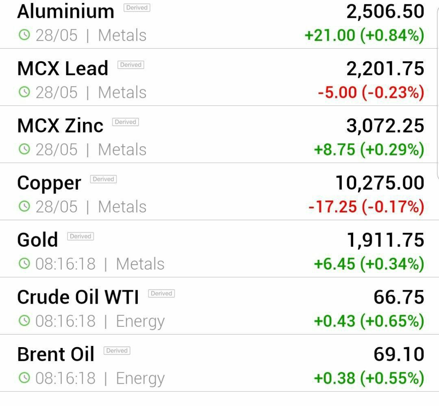Select the Copper price 10,275.00
The height and width of the screenshot is (406, 439).
(x=380, y=183)
